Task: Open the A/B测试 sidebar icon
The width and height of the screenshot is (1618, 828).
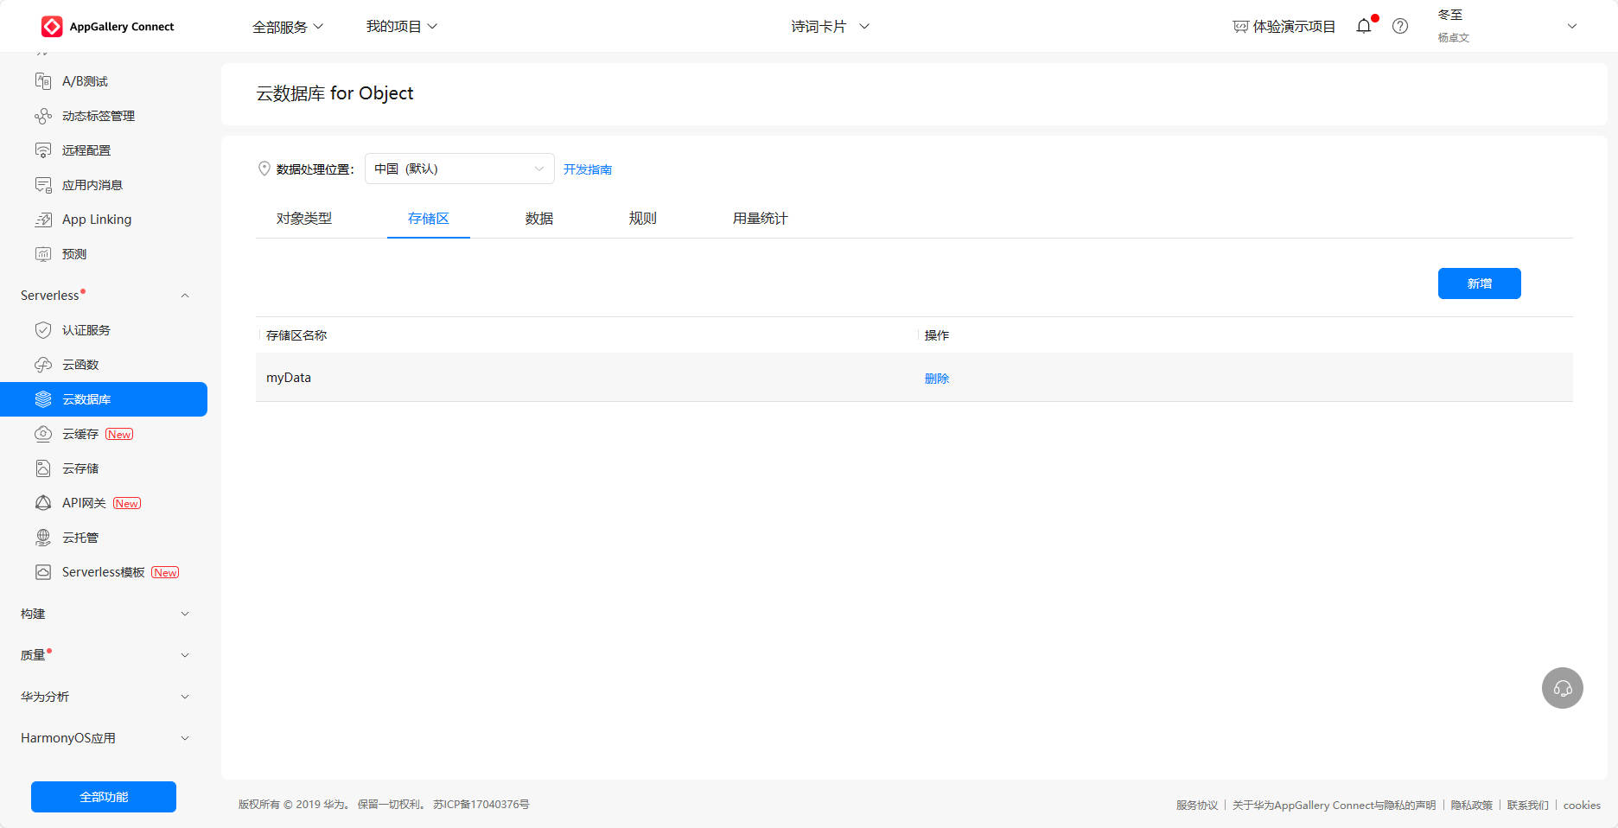Action: (43, 81)
